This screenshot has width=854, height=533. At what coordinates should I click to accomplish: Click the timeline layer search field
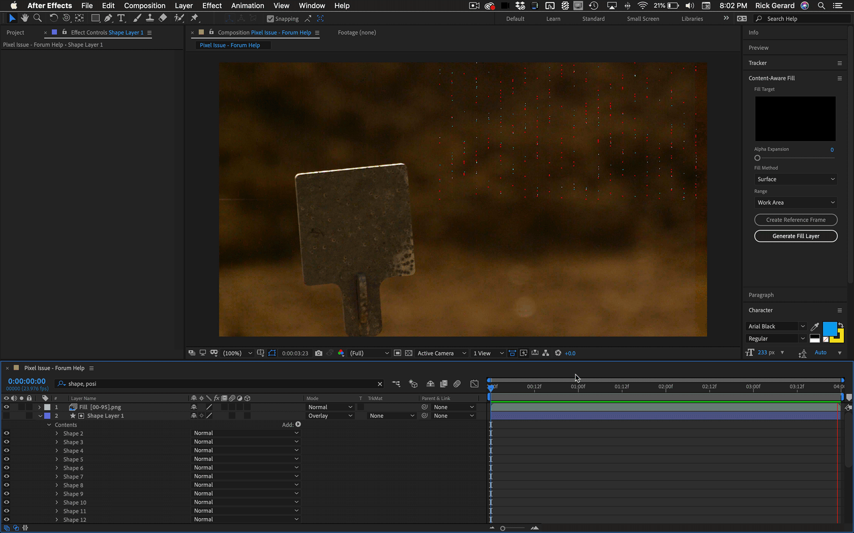coord(219,384)
